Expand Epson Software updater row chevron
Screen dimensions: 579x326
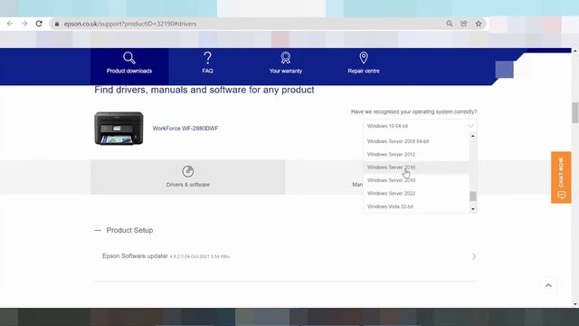click(x=474, y=256)
